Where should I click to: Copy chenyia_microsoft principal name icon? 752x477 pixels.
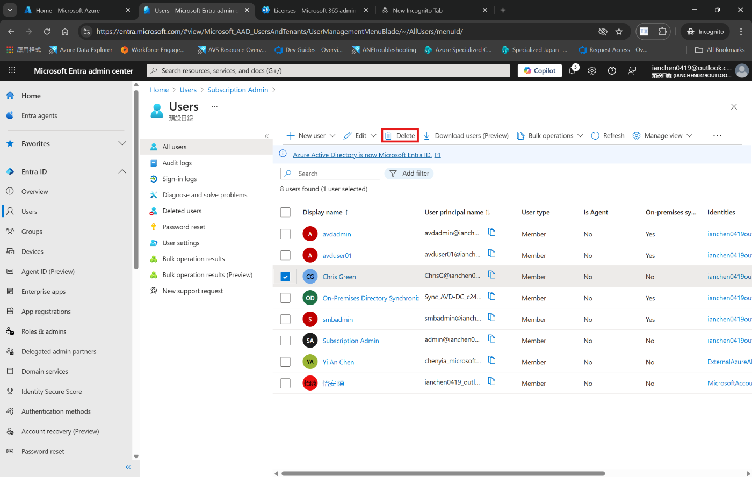pyautogui.click(x=491, y=360)
